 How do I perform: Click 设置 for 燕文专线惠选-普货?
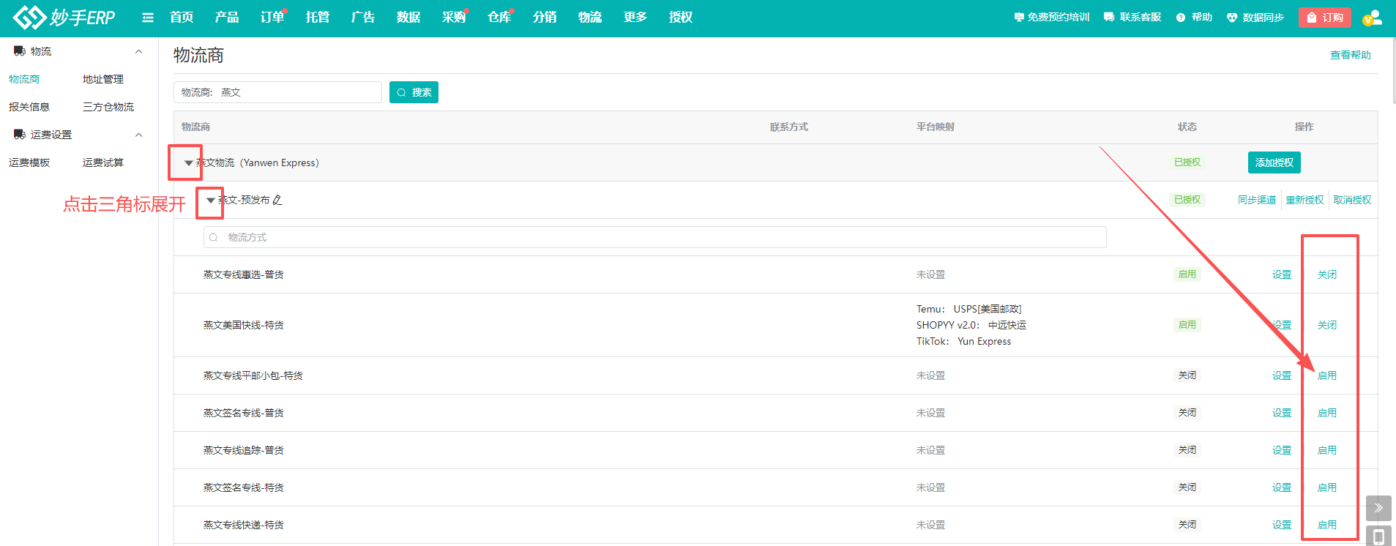tap(1282, 274)
